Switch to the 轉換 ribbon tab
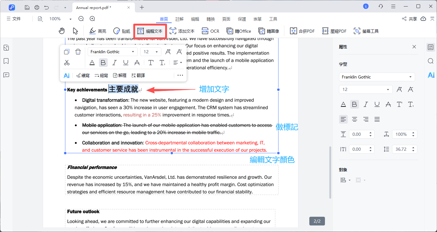The image size is (437, 232). coord(211,19)
